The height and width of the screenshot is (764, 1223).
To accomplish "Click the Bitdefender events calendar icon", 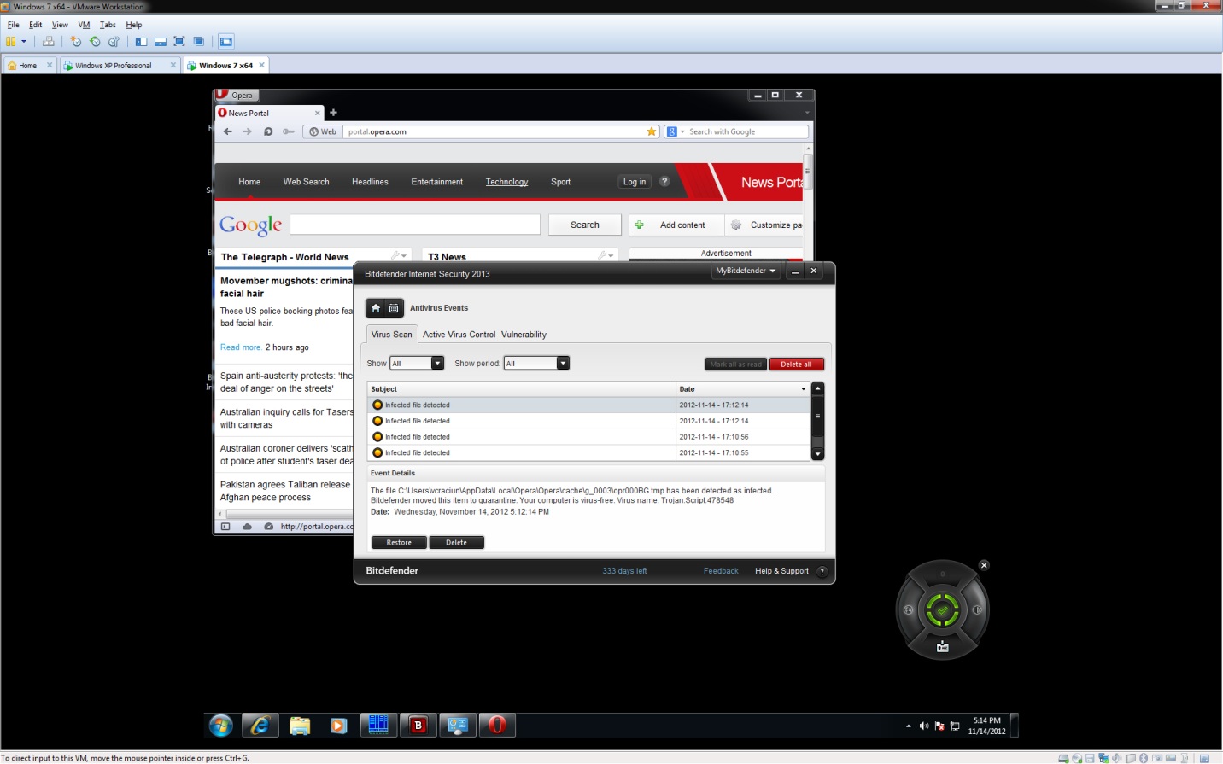I will click(x=394, y=308).
